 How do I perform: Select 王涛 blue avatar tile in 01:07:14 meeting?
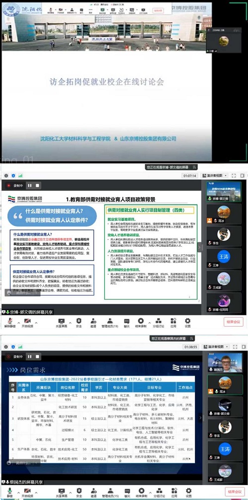coord(224,257)
